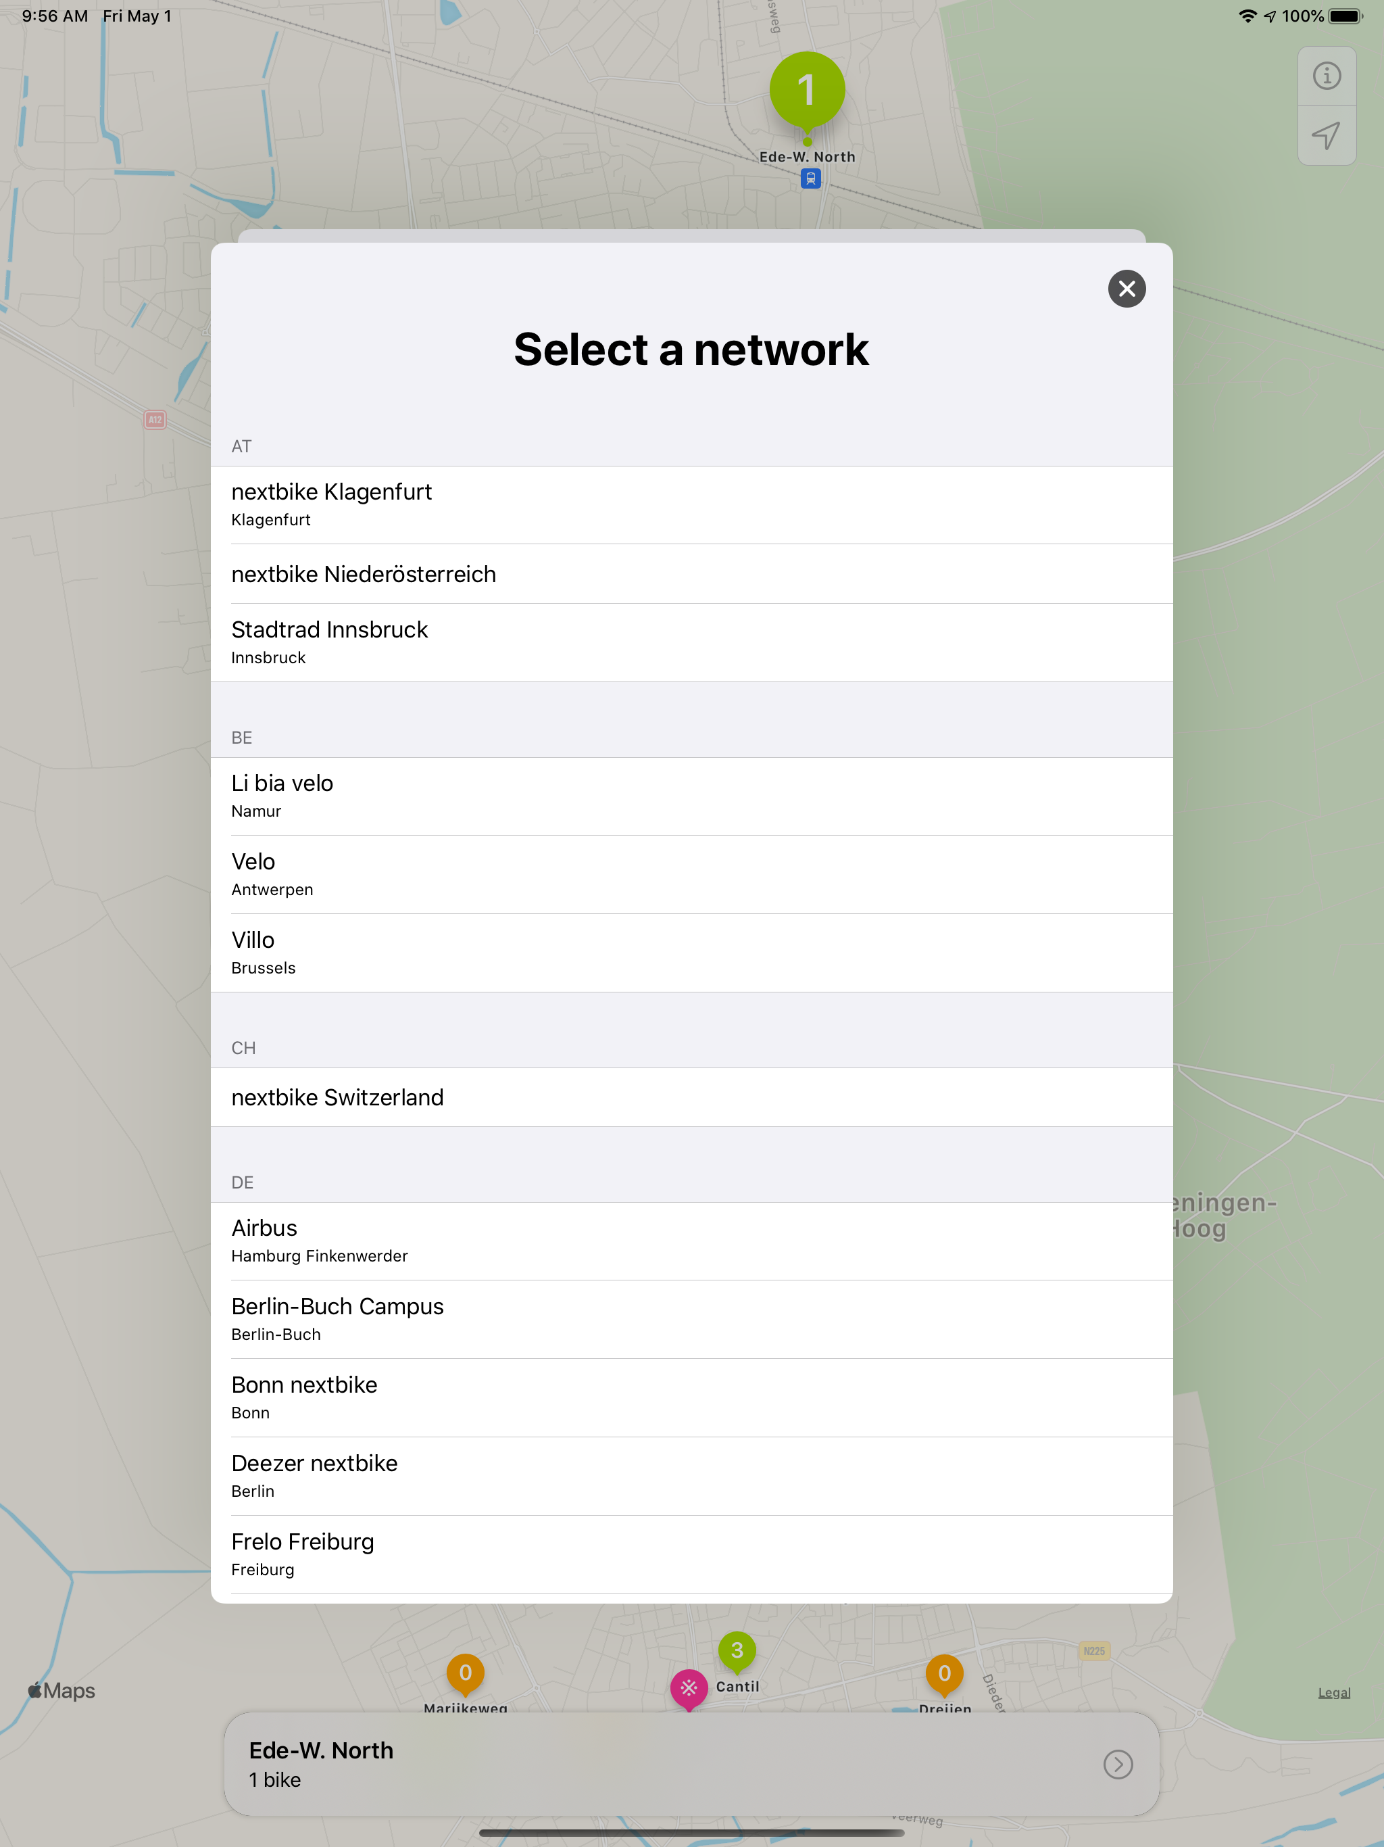Tap orange Dreijen station pin

[x=944, y=1674]
